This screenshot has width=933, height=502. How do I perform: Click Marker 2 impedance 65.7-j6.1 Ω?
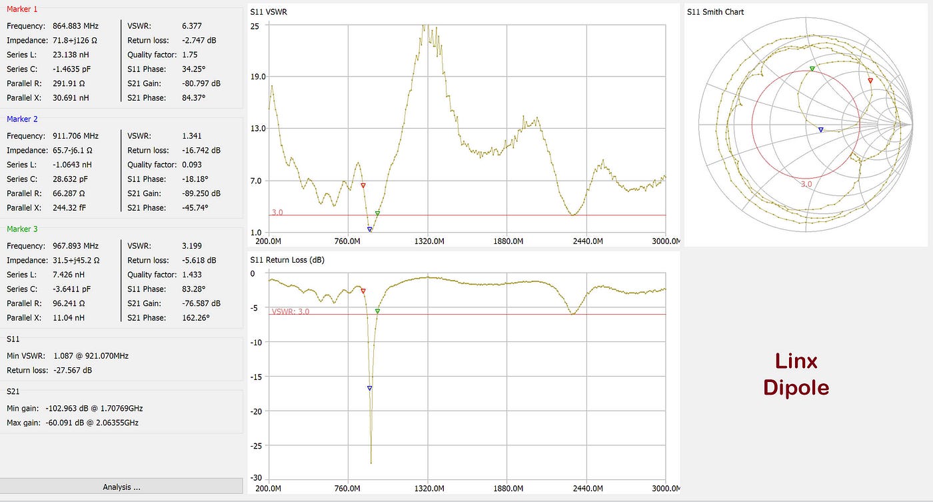[75, 150]
